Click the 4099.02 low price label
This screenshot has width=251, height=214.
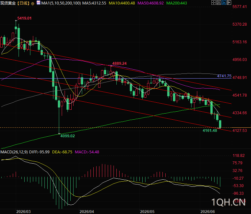point(67,136)
